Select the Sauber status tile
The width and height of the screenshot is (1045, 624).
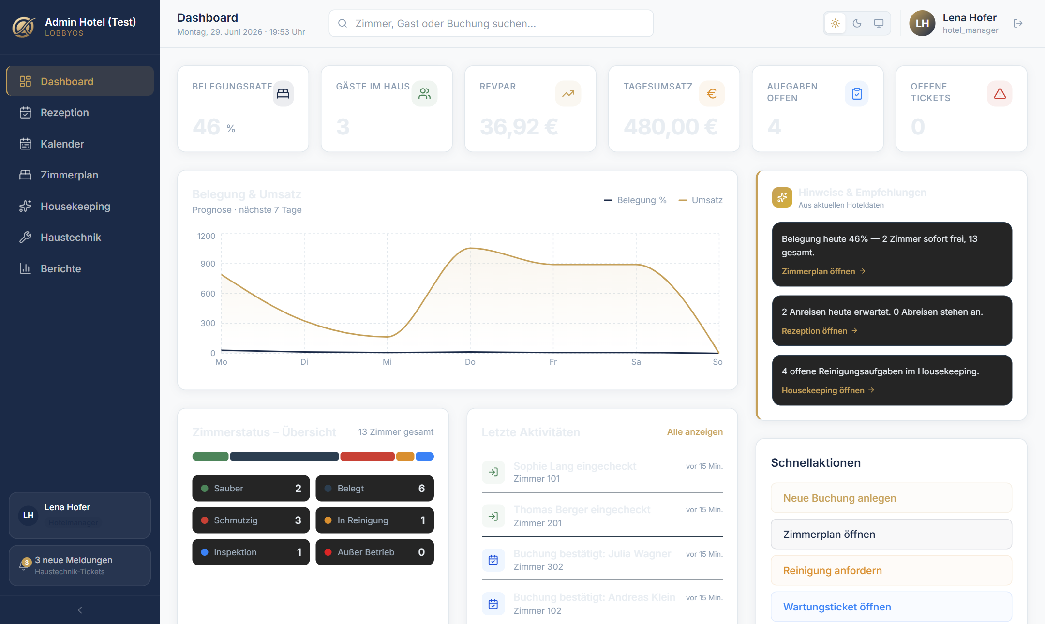[251, 488]
